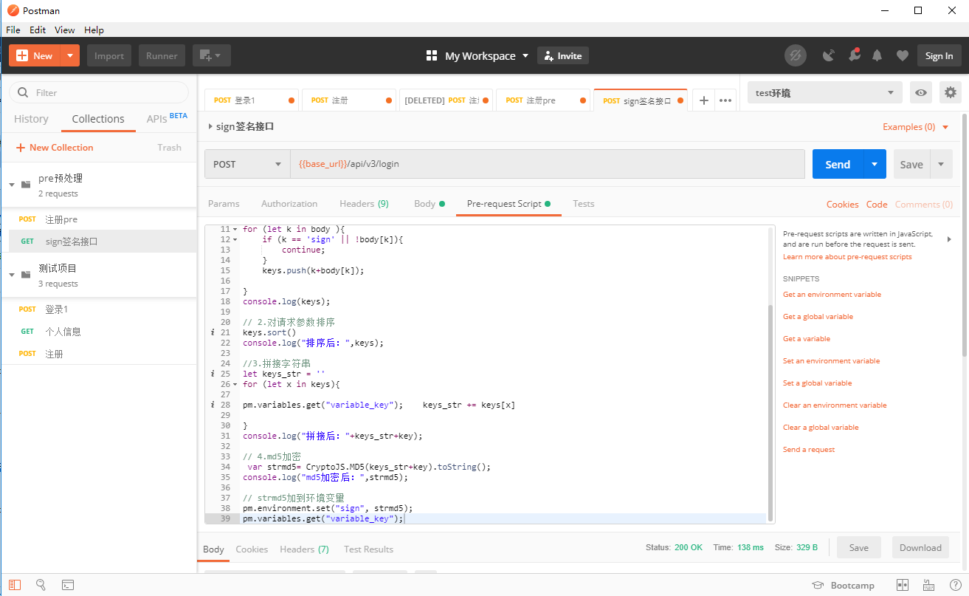969x596 pixels.
Task: Open notifications bell icon
Action: 877,55
